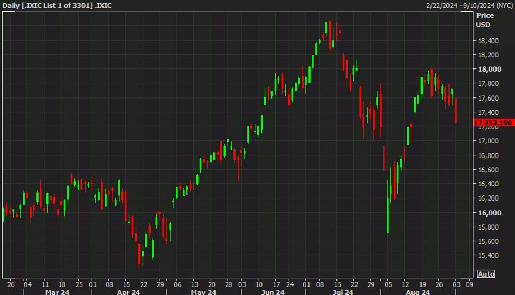Click the tall green candle at August low
515x295 pixels.
click(x=388, y=208)
